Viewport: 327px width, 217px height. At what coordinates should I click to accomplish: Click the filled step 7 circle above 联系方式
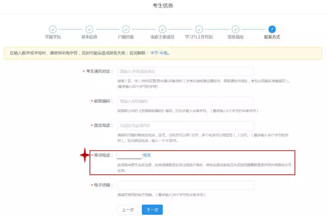pos(272,29)
